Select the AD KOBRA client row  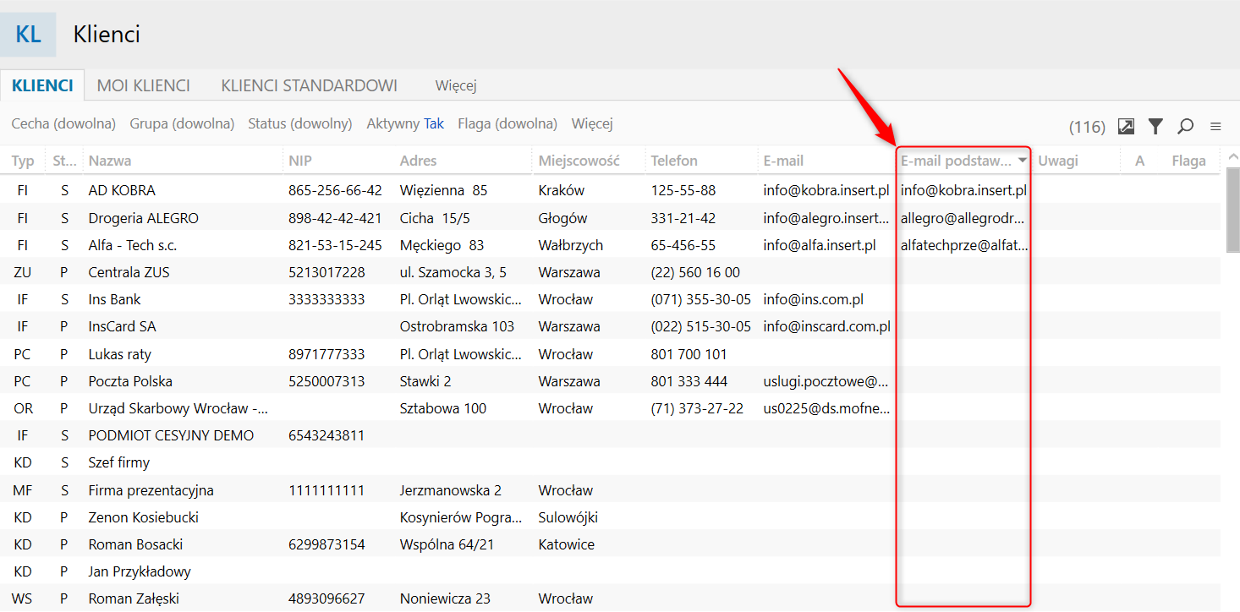coord(610,190)
